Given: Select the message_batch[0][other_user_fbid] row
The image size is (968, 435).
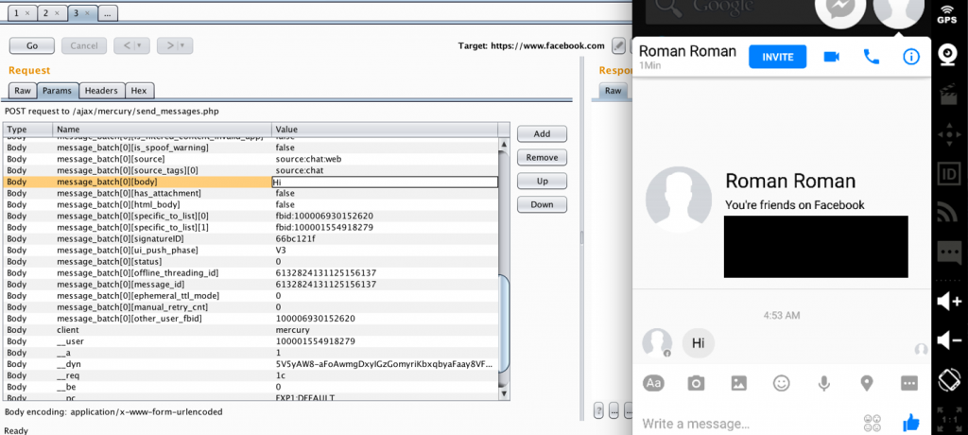Looking at the screenshot, I should pyautogui.click(x=251, y=319).
